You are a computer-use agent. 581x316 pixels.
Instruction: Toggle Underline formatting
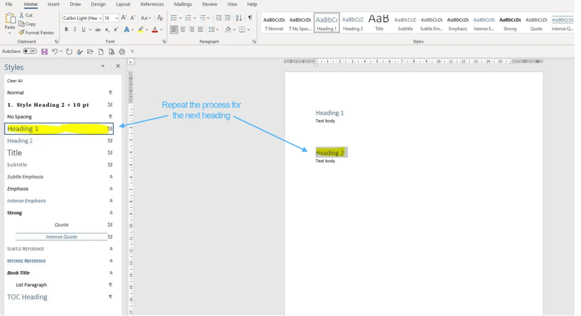point(83,30)
